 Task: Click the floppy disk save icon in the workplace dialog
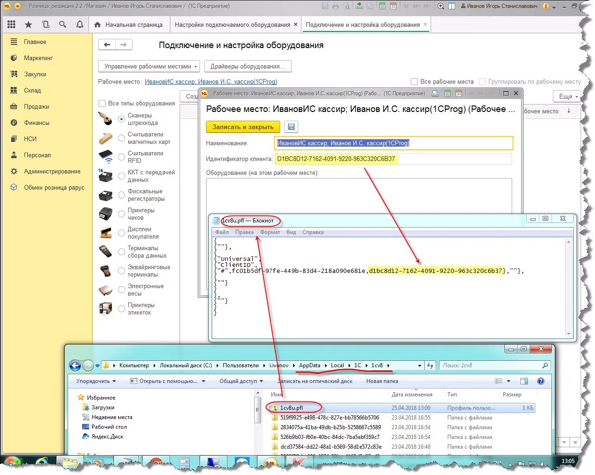tap(291, 127)
